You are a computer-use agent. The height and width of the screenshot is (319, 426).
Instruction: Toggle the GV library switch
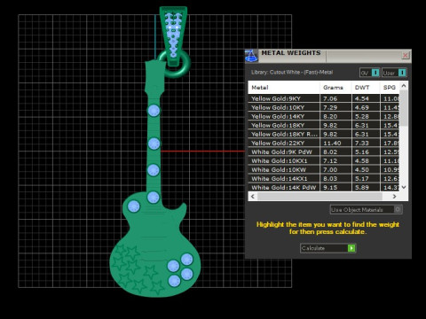pyautogui.click(x=375, y=73)
